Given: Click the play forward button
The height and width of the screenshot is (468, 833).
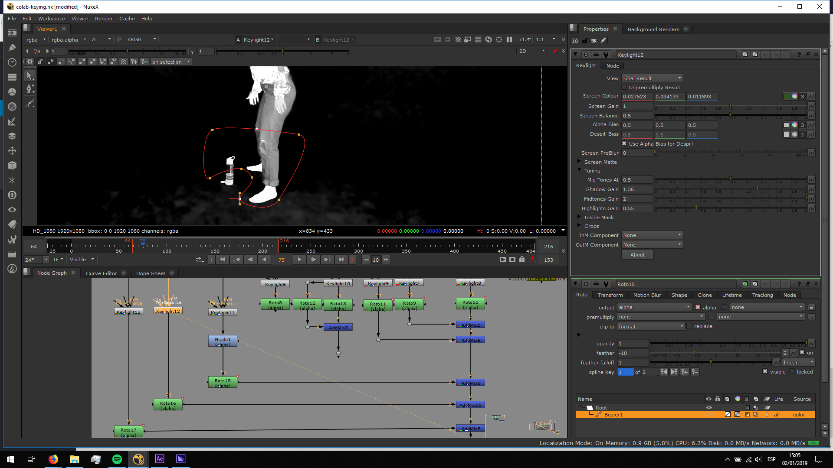Looking at the screenshot, I should click(299, 260).
